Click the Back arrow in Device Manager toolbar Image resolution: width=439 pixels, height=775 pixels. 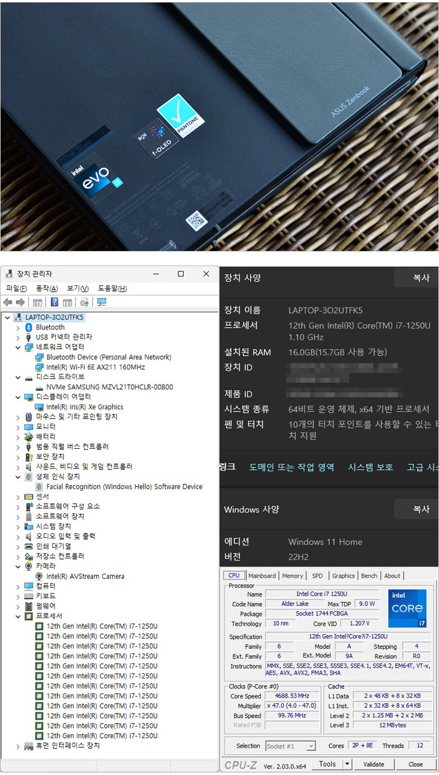[8, 302]
